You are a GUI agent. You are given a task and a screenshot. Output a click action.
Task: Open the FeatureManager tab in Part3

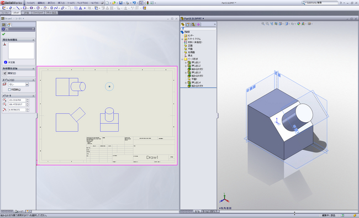(x=183, y=24)
